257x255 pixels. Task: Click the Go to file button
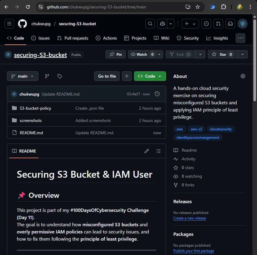coord(107,76)
